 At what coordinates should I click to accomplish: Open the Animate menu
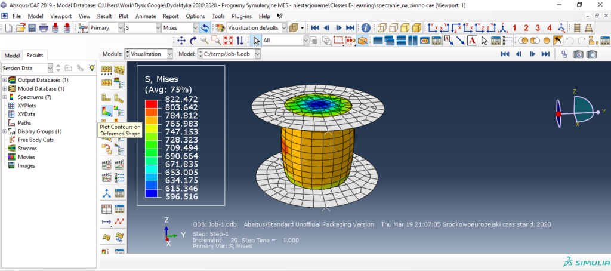(146, 16)
